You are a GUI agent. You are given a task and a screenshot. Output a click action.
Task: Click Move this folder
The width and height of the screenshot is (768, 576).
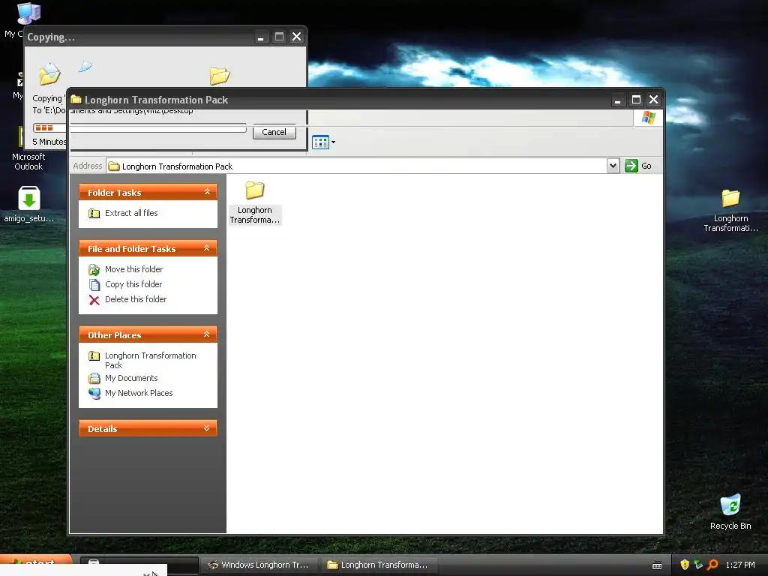(x=133, y=269)
